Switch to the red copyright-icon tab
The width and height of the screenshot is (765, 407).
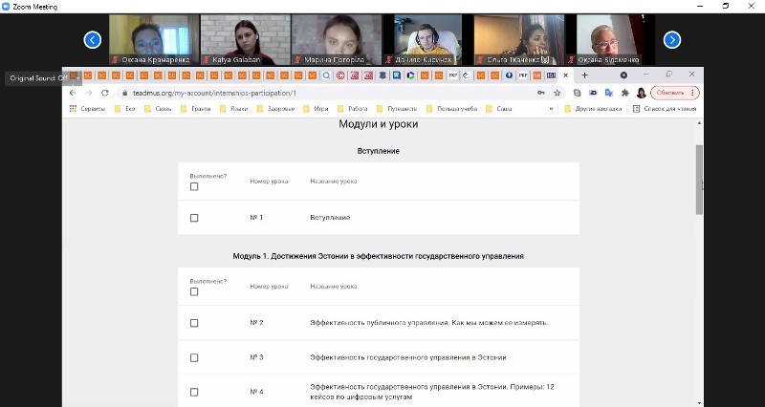pyautogui.click(x=340, y=75)
